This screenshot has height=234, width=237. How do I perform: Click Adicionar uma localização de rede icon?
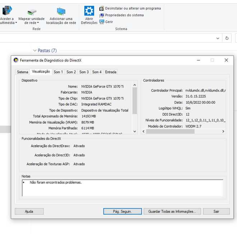(61, 12)
